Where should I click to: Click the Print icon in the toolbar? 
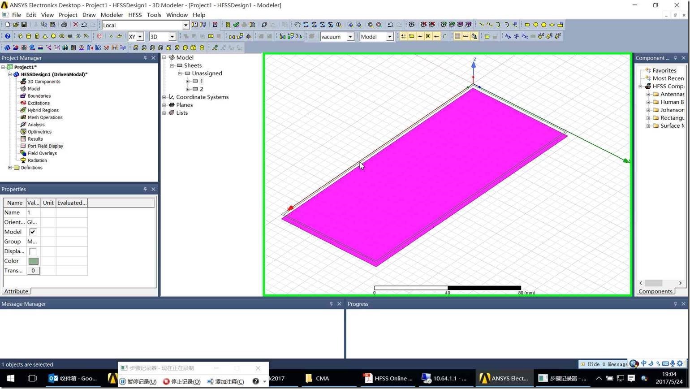pos(64,25)
